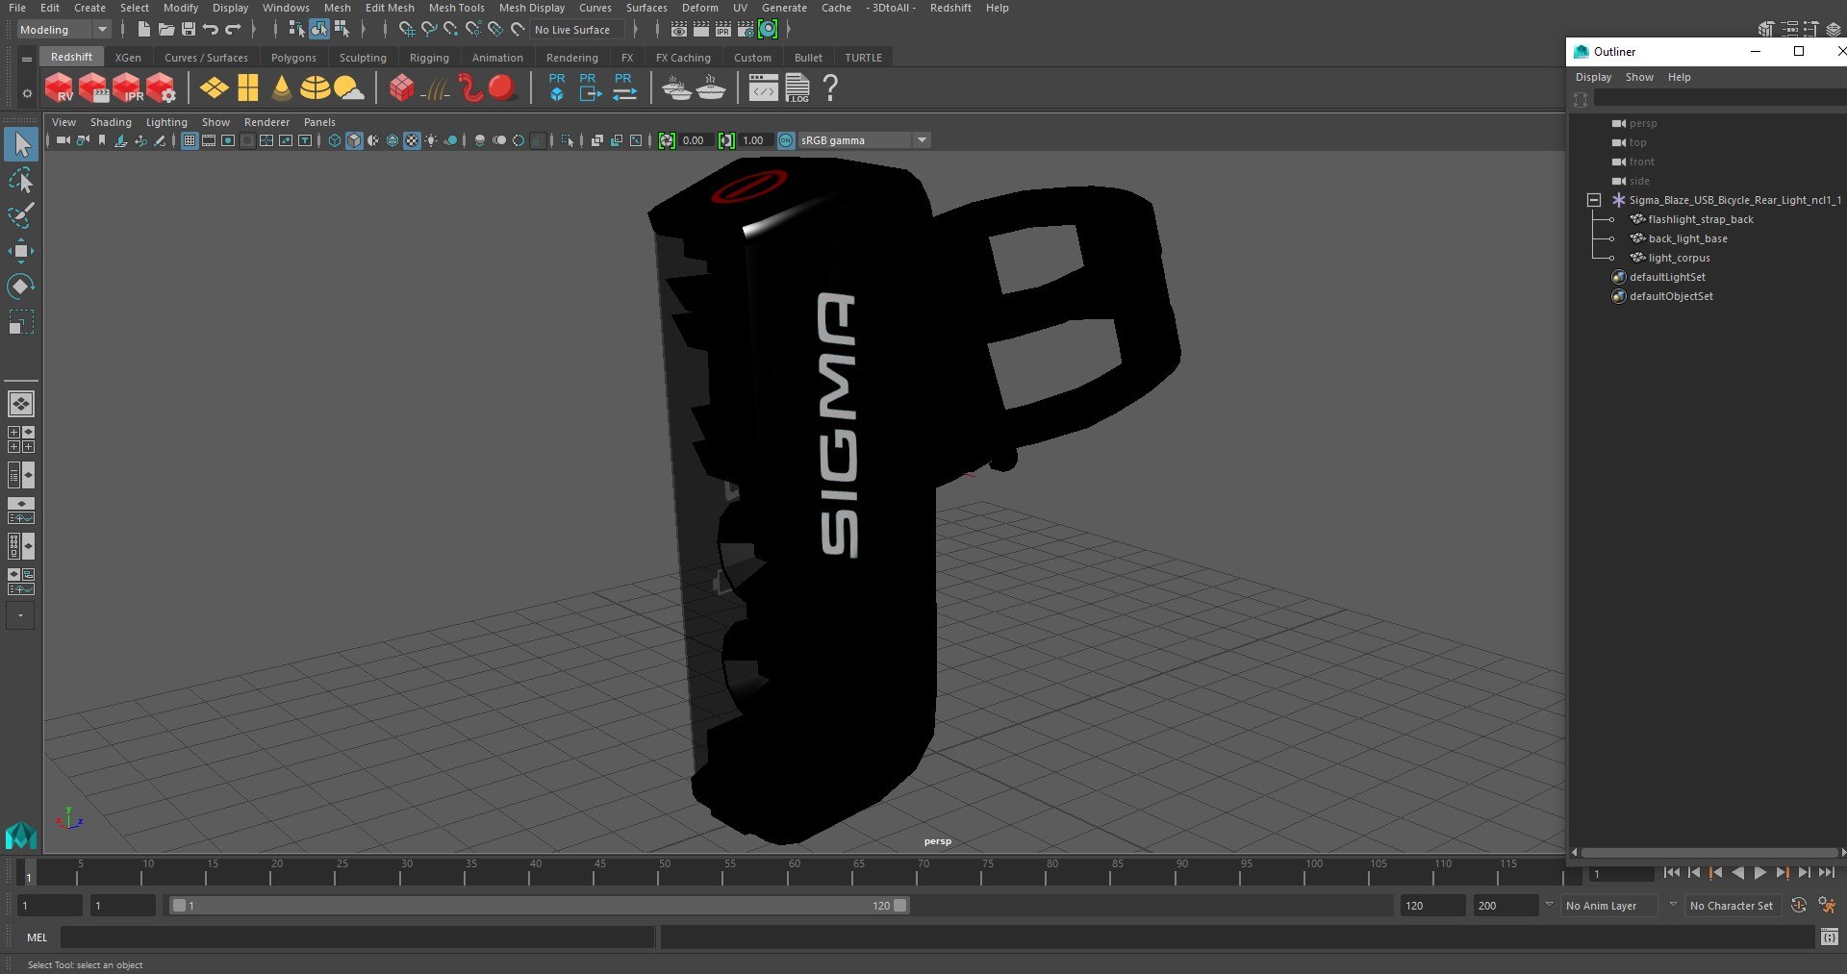Open the Script Editor icon
The width and height of the screenshot is (1847, 974).
1830,937
